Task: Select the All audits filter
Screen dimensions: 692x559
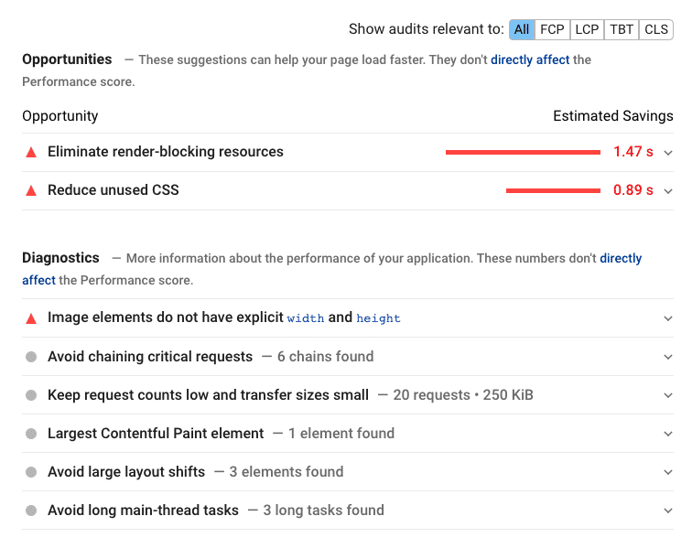Action: (x=522, y=29)
